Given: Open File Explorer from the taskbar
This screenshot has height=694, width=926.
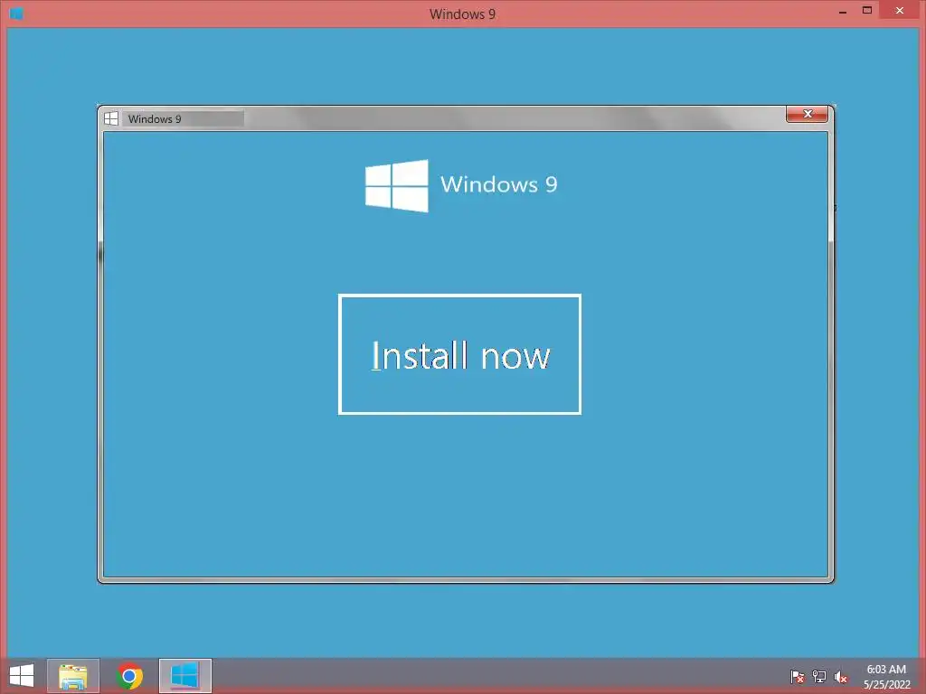Looking at the screenshot, I should click(73, 676).
